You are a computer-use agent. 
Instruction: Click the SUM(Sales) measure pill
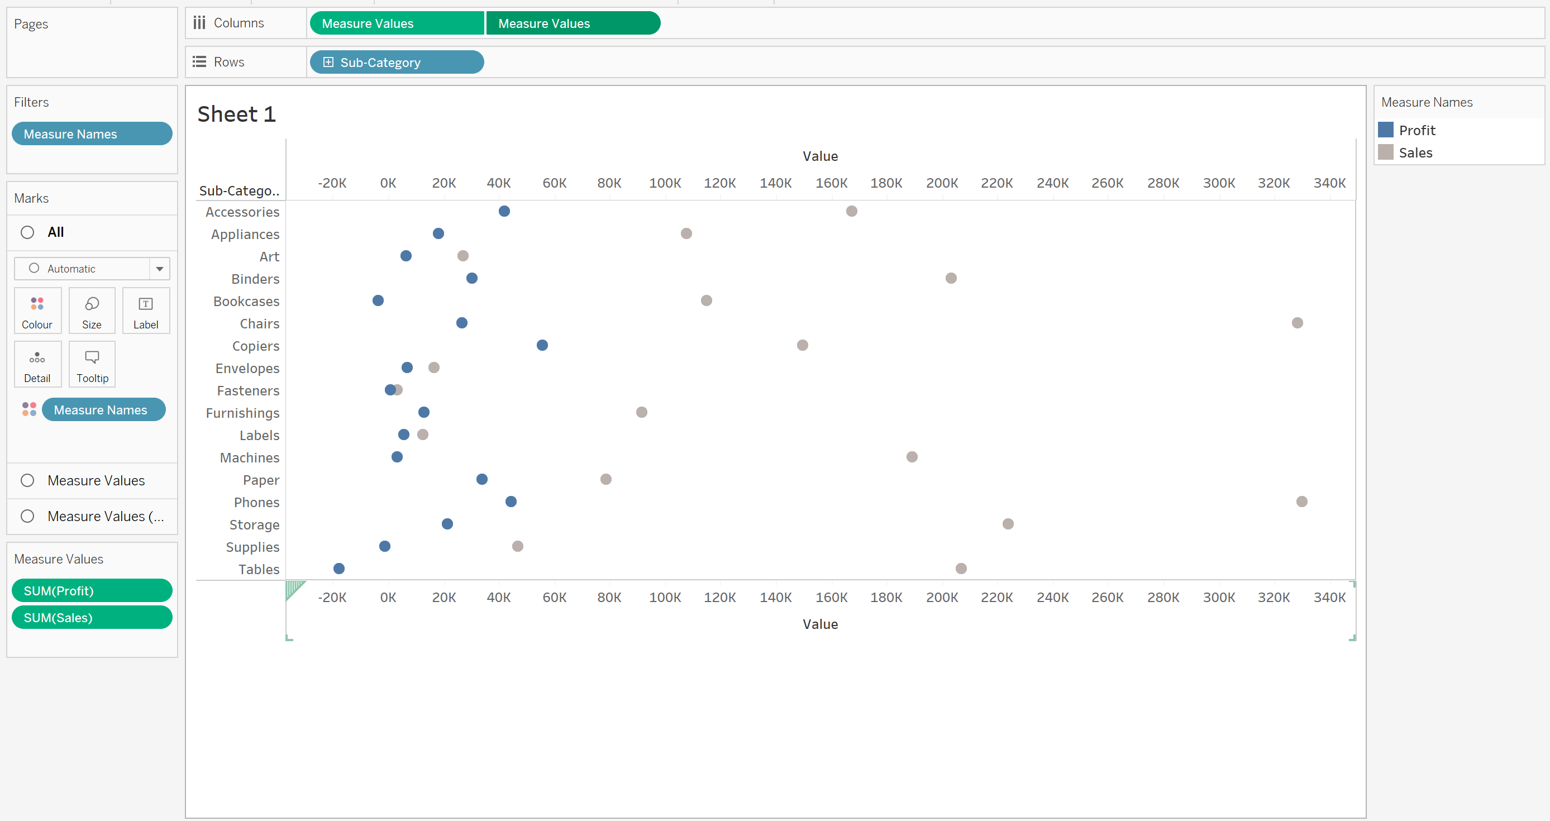click(x=92, y=618)
